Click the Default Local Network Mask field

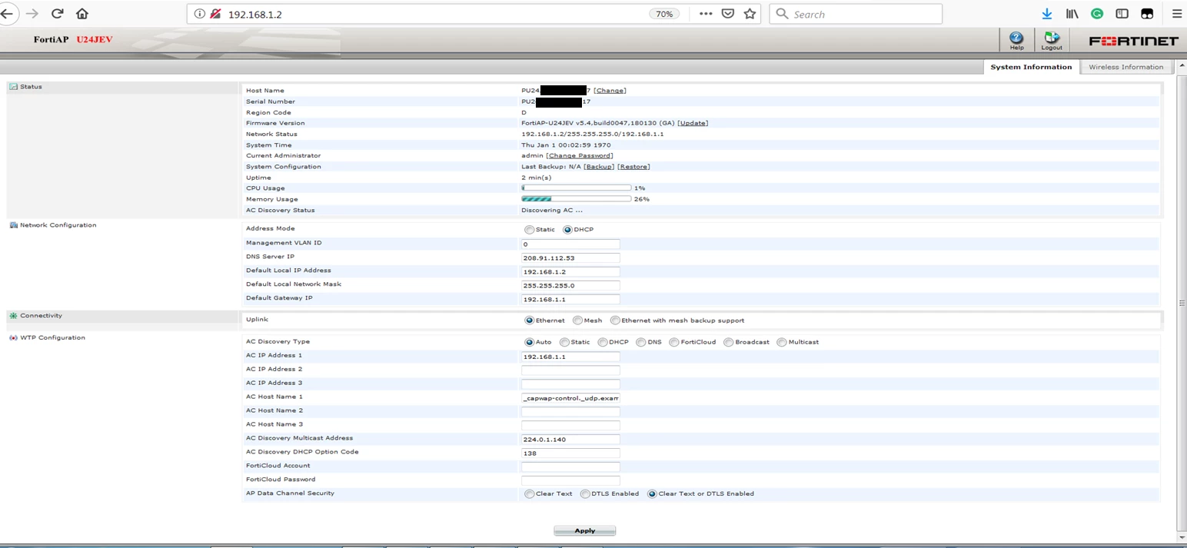[570, 285]
